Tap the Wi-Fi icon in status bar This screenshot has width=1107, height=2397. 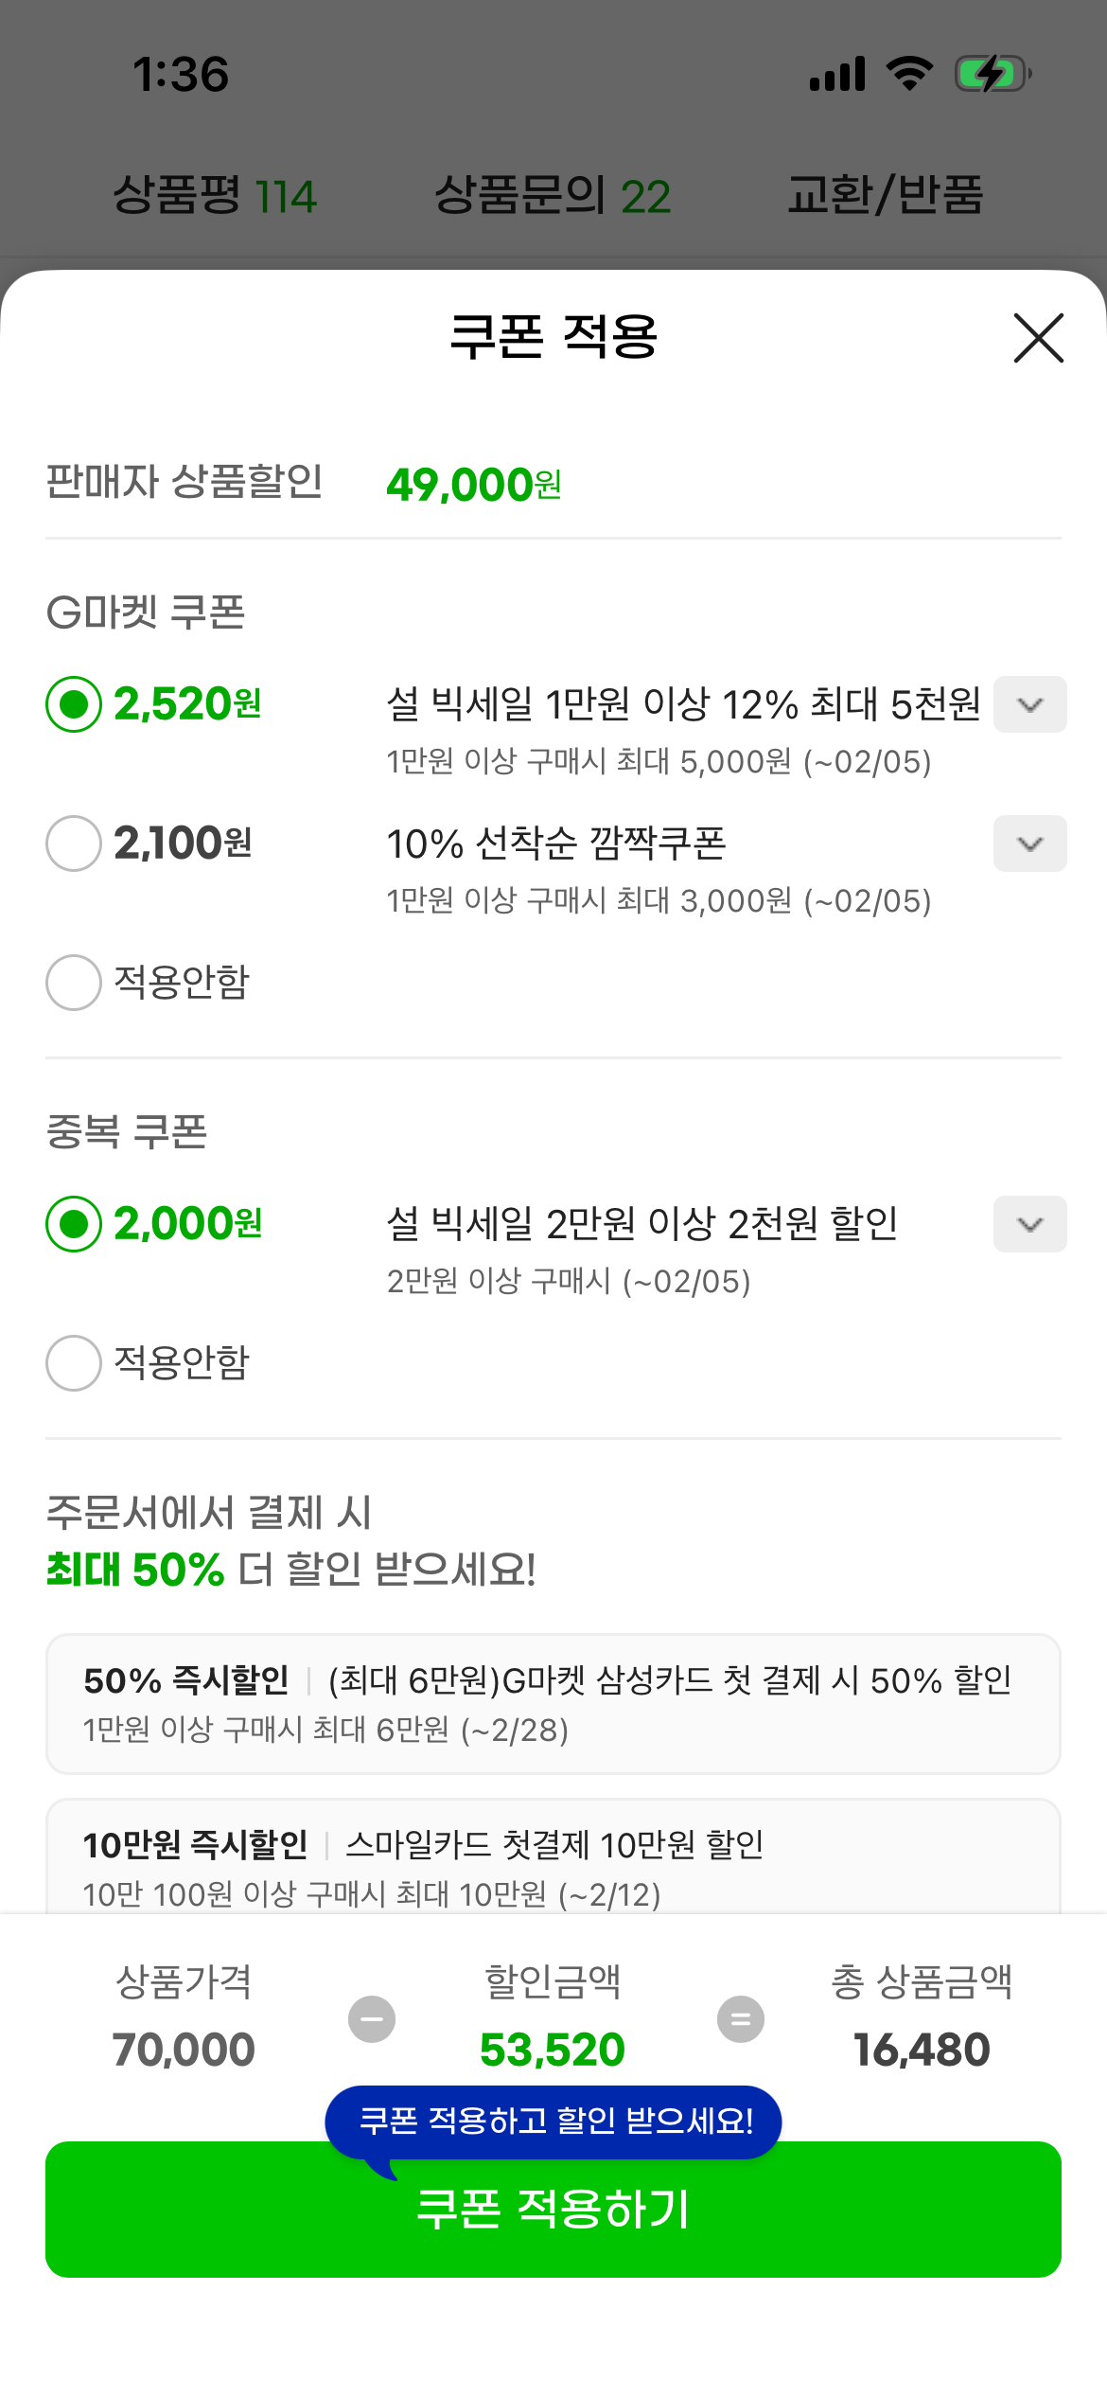909,74
